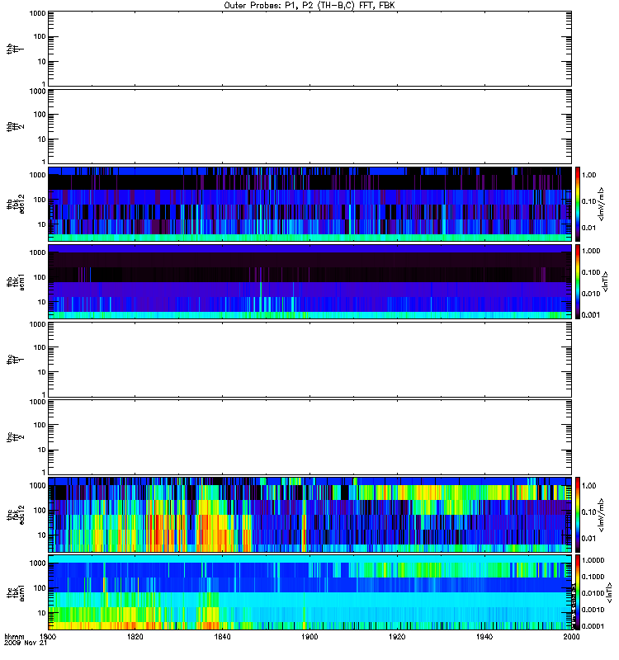
Task: Click the 0.0001 label on thc scm1 color bar
Action: (x=593, y=626)
